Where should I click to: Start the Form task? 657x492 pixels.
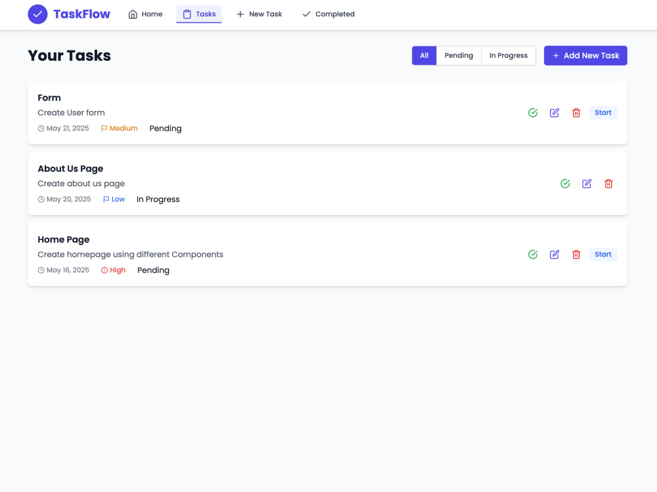[x=603, y=113]
